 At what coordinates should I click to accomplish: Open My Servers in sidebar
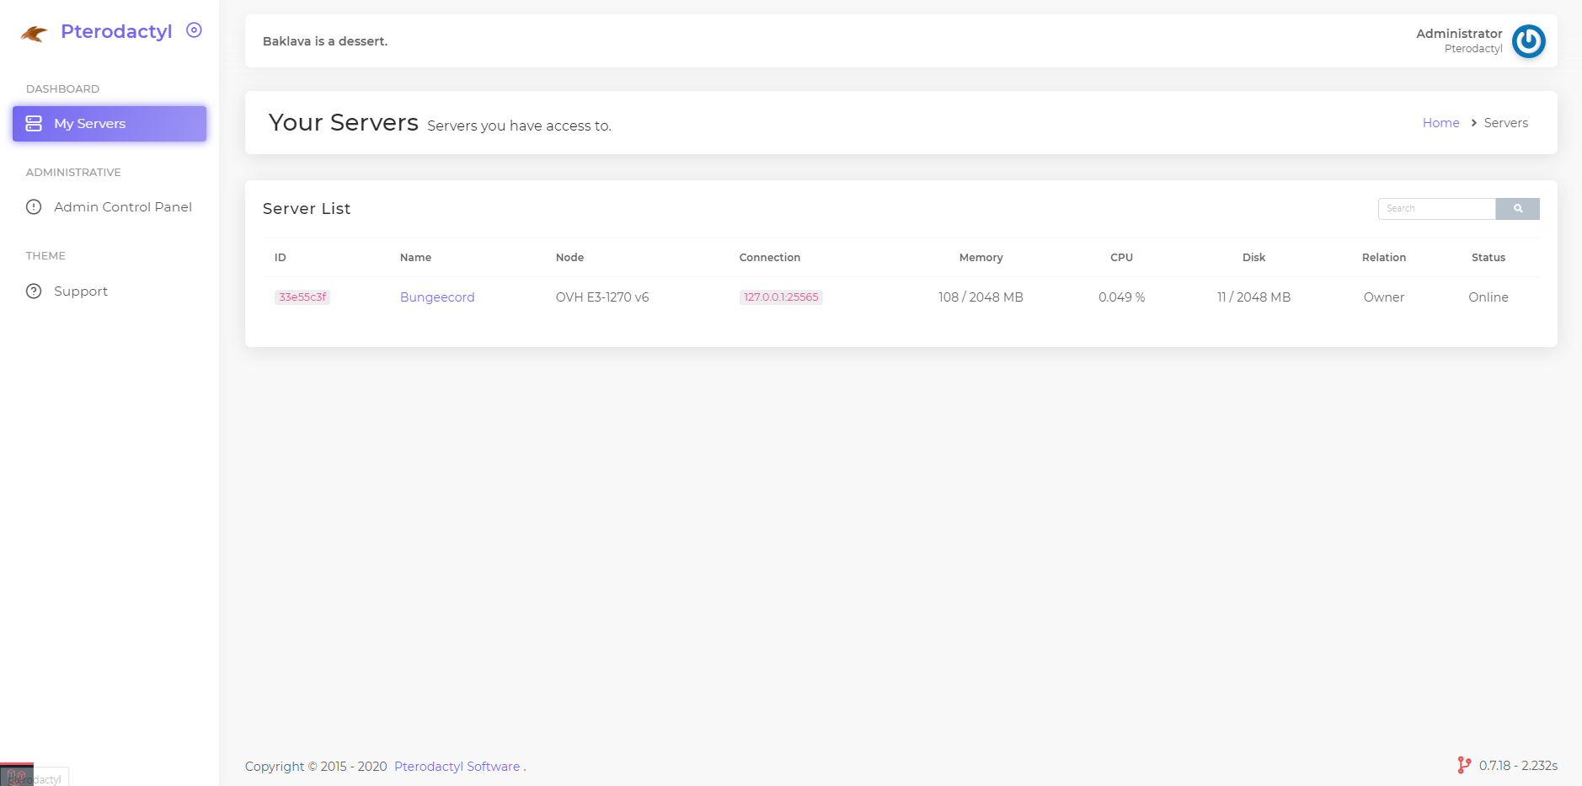pos(90,124)
